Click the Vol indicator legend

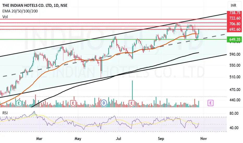pyautogui.click(x=5, y=17)
